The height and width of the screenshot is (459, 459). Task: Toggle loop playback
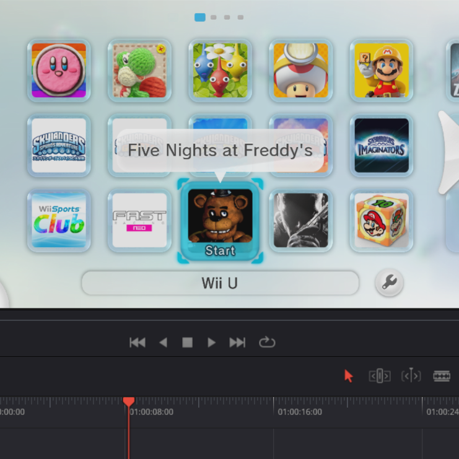click(267, 343)
